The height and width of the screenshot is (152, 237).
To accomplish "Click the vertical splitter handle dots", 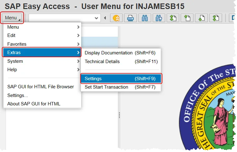I will pyautogui.click(x=119, y=115).
